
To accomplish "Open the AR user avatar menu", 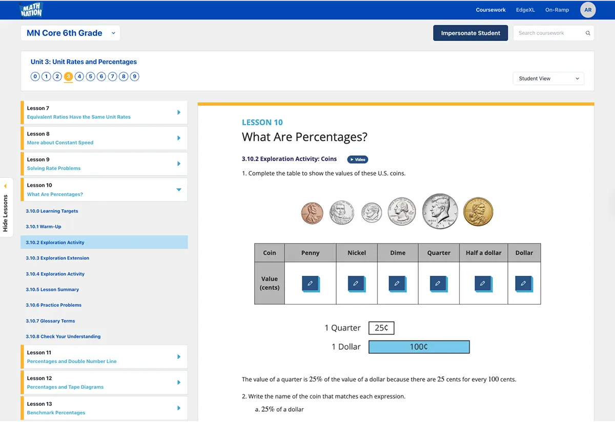I will tap(588, 10).
